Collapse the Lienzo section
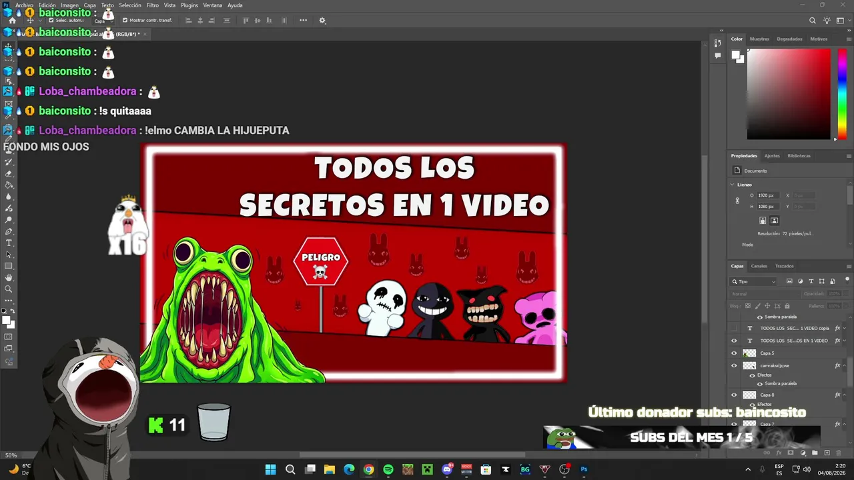Image resolution: width=854 pixels, height=480 pixels. click(733, 185)
